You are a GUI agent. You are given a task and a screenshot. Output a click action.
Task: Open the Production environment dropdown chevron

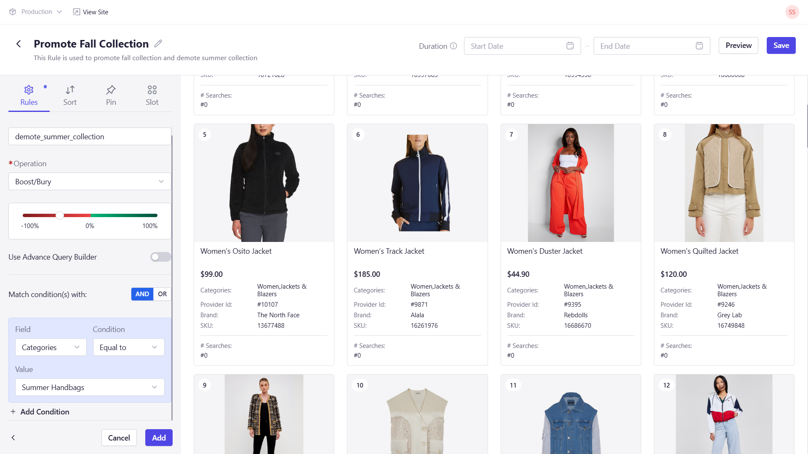(59, 12)
